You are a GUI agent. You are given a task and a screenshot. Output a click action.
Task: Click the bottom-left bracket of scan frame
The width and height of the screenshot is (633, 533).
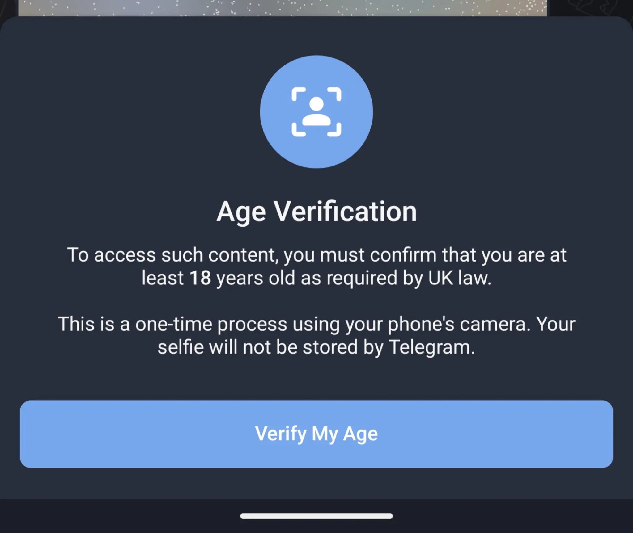[299, 129]
